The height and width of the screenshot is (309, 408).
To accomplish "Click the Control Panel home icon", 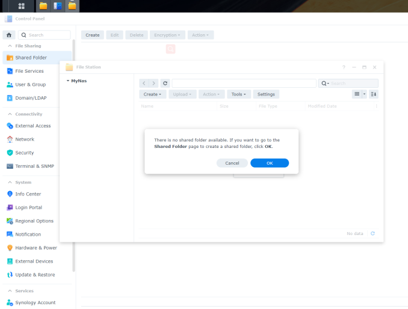I will (9, 35).
